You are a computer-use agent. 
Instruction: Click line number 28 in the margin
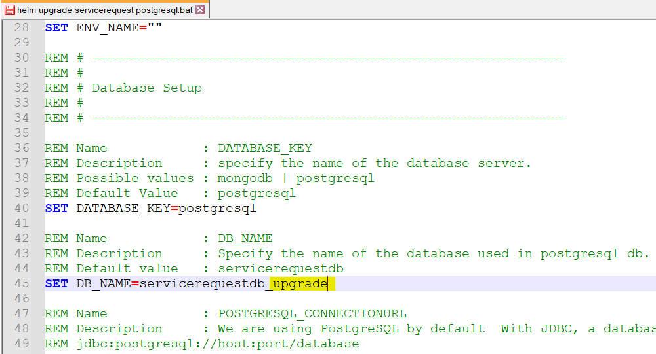point(22,27)
